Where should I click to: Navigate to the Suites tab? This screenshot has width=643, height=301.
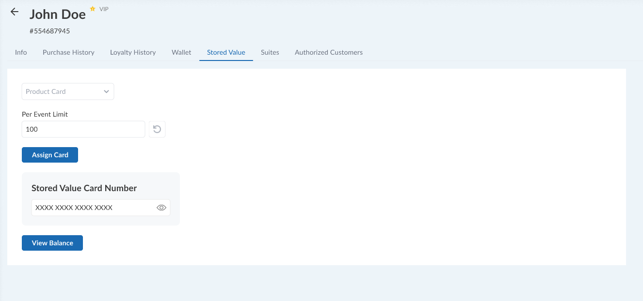[x=270, y=52]
